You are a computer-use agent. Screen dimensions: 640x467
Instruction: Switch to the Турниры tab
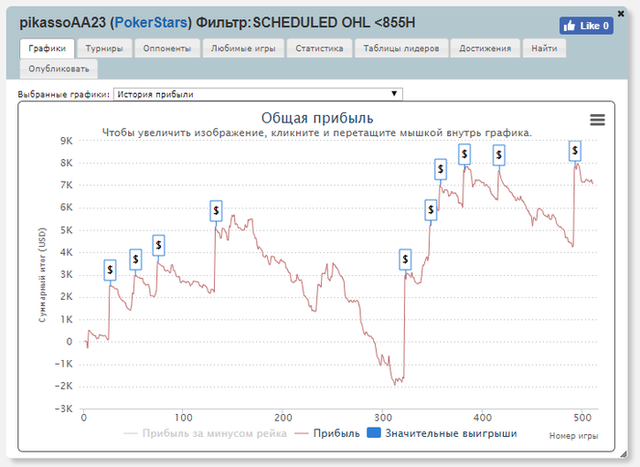coord(104,48)
